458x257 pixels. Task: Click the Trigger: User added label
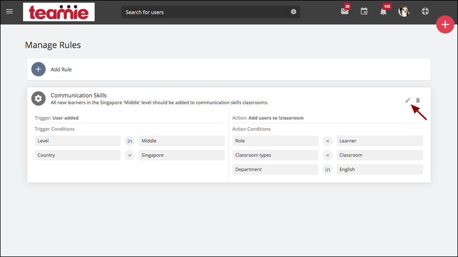(x=57, y=118)
